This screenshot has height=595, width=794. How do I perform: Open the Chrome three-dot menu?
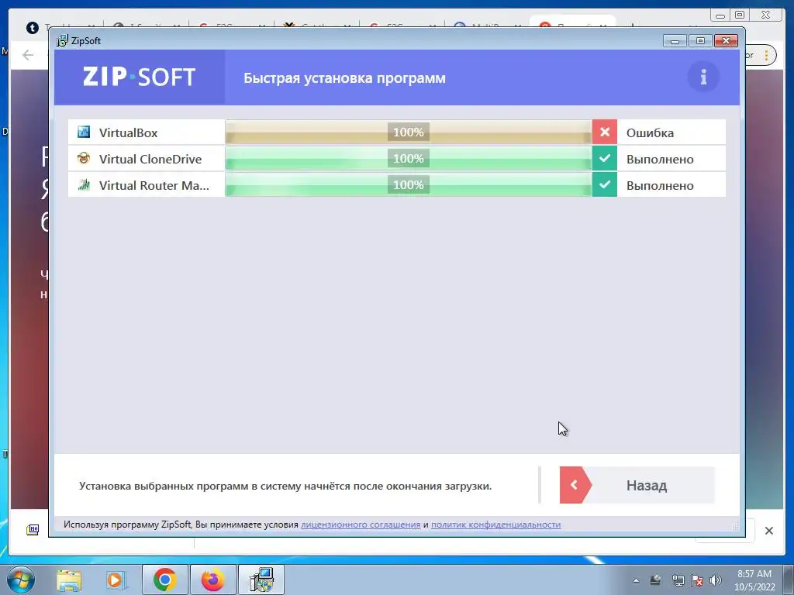767,55
